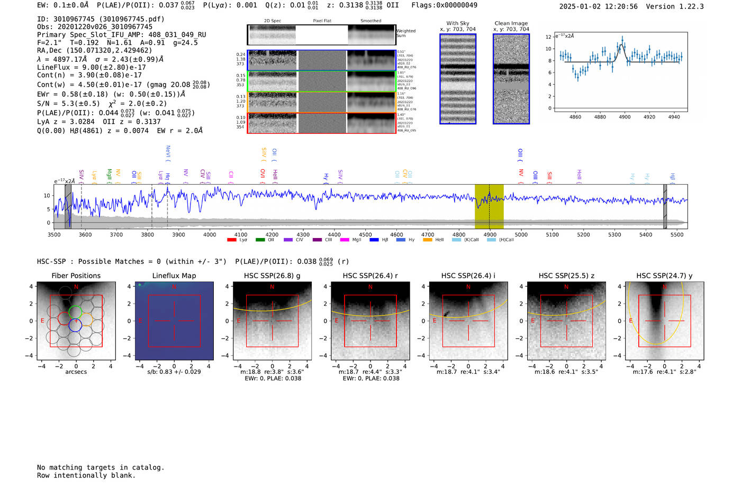Open the HSC SSP(25.5) z cutout
This screenshot has height=504, width=741.
coord(566,321)
